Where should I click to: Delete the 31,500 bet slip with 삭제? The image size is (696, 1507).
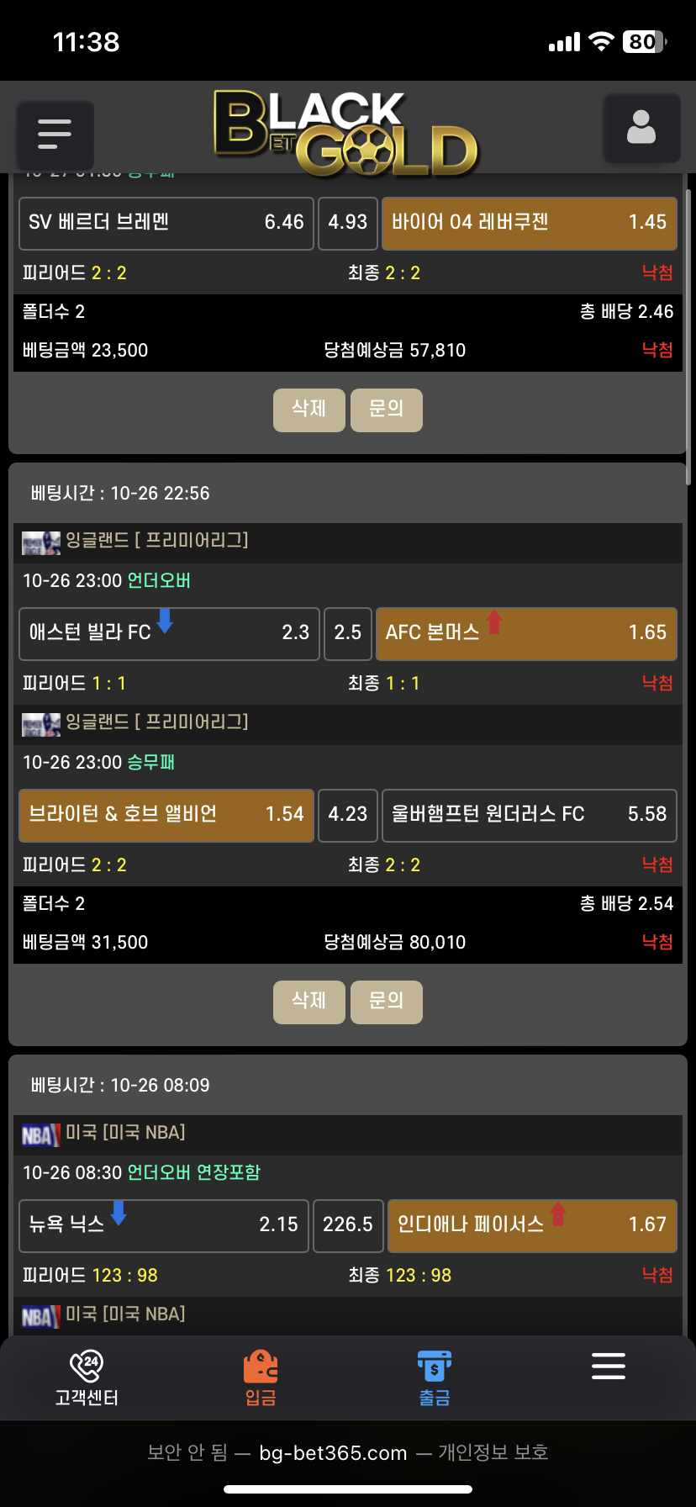[308, 1002]
